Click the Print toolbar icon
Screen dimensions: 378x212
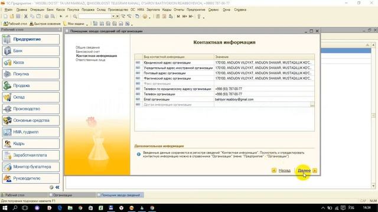pos(47,16)
